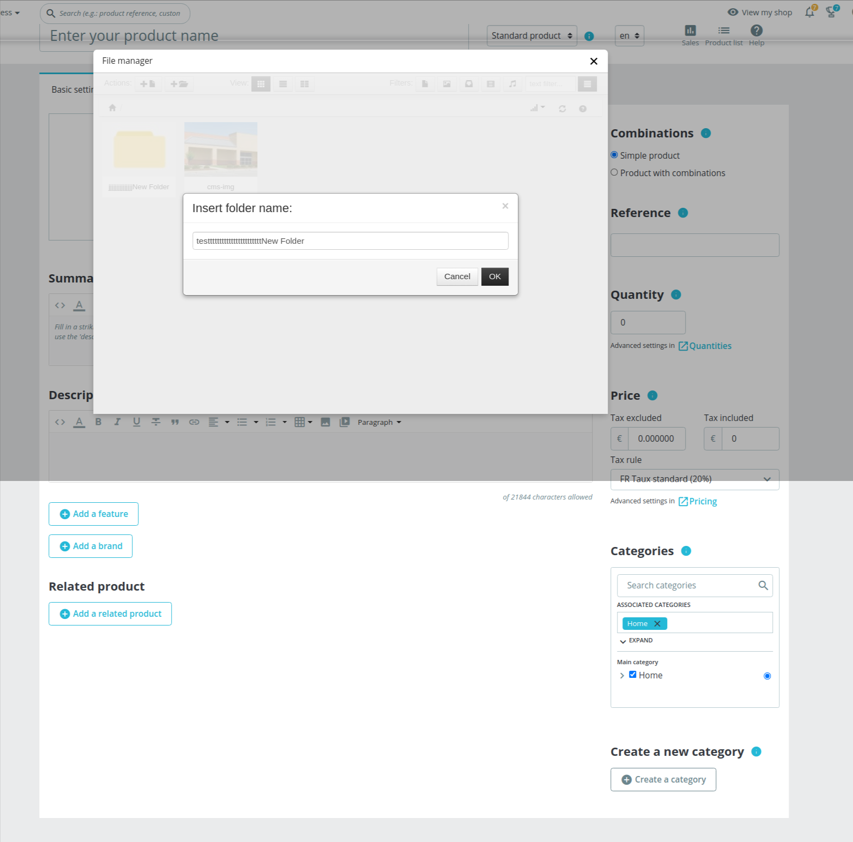Refresh the file manager listing
This screenshot has width=853, height=842.
[562, 108]
